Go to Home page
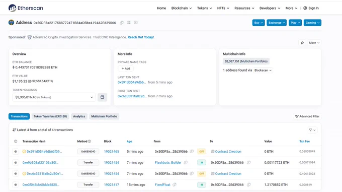 click(x=161, y=8)
